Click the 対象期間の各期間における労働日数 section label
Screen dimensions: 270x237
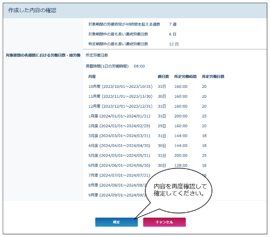click(43, 55)
